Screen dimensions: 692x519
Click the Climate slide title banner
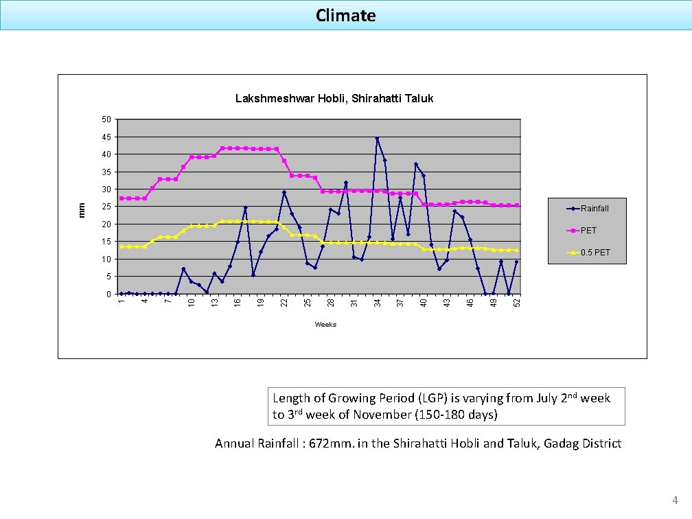point(345,15)
